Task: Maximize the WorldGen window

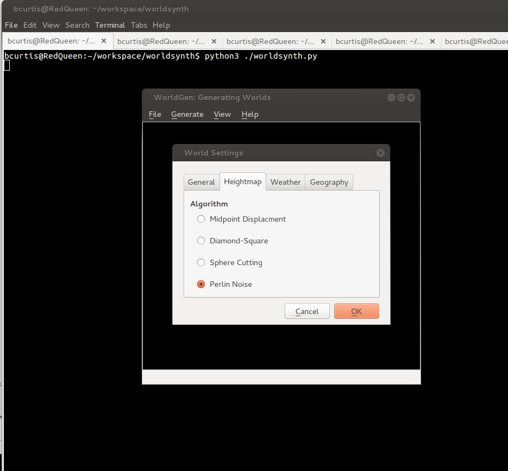Action: 401,98
